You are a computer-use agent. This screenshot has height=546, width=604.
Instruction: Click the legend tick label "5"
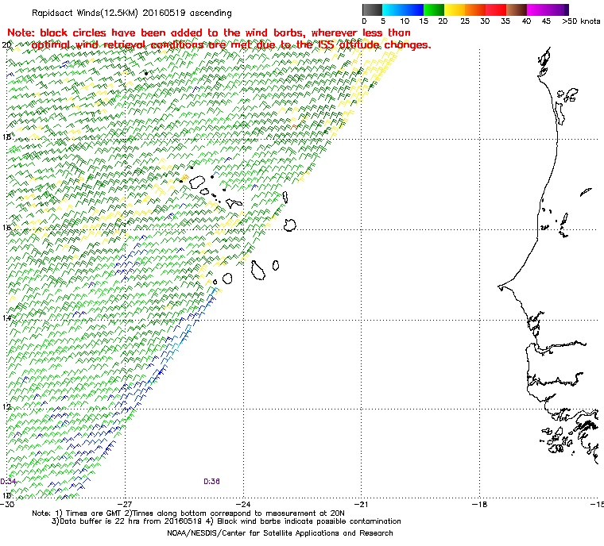point(383,21)
